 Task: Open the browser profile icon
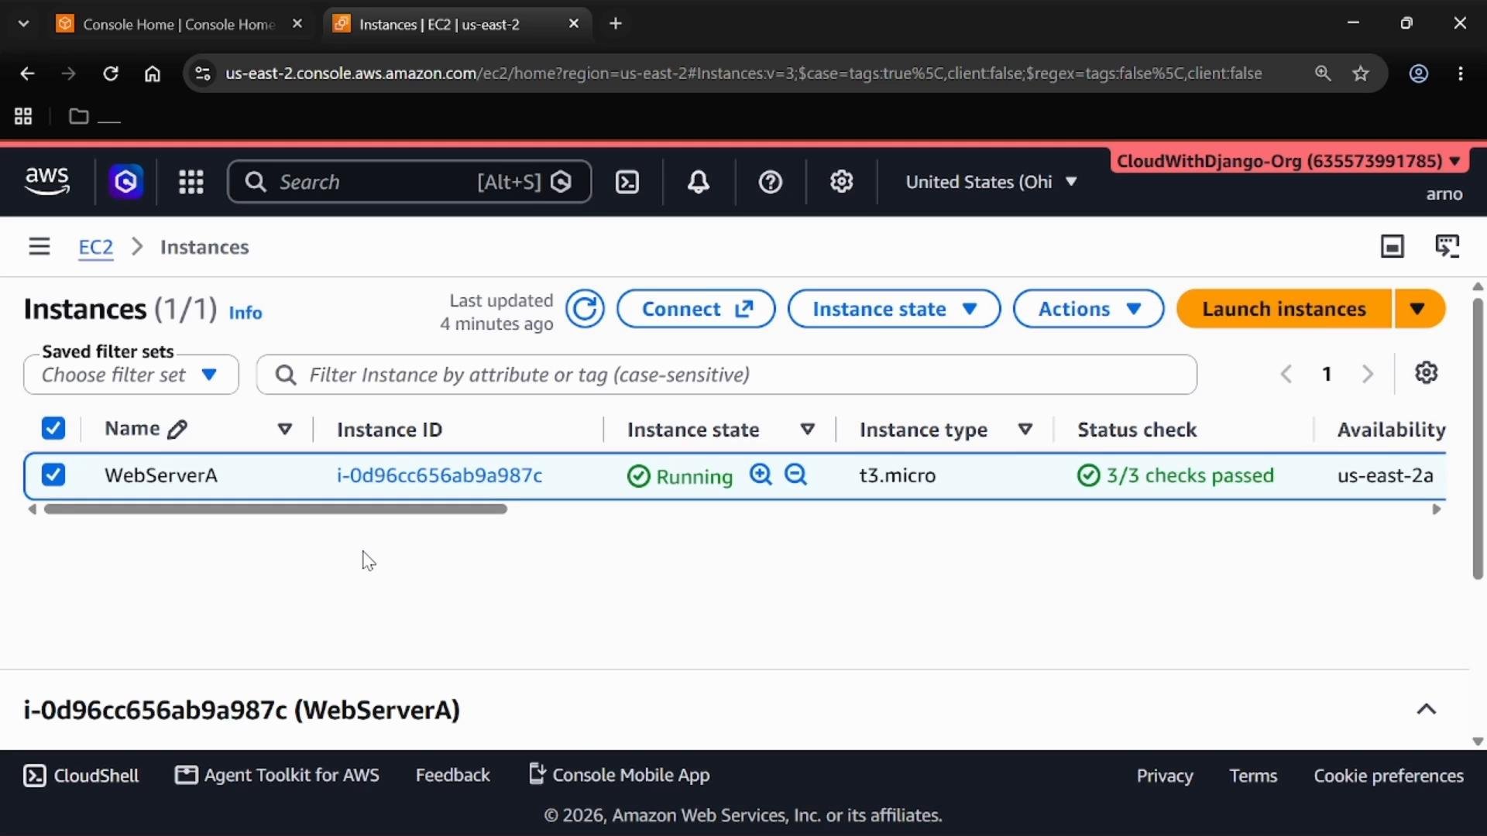pos(1419,74)
